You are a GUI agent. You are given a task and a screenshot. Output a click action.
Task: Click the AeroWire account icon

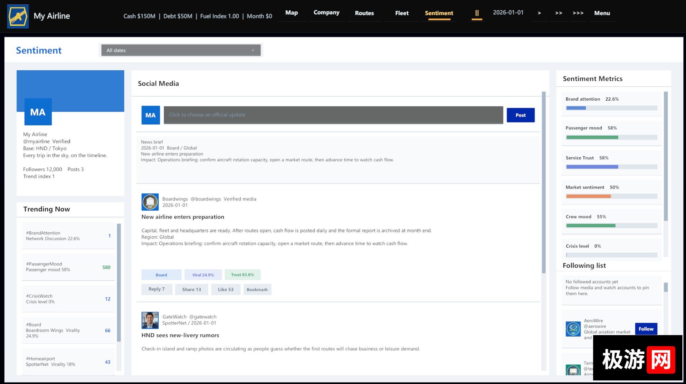pos(573,329)
